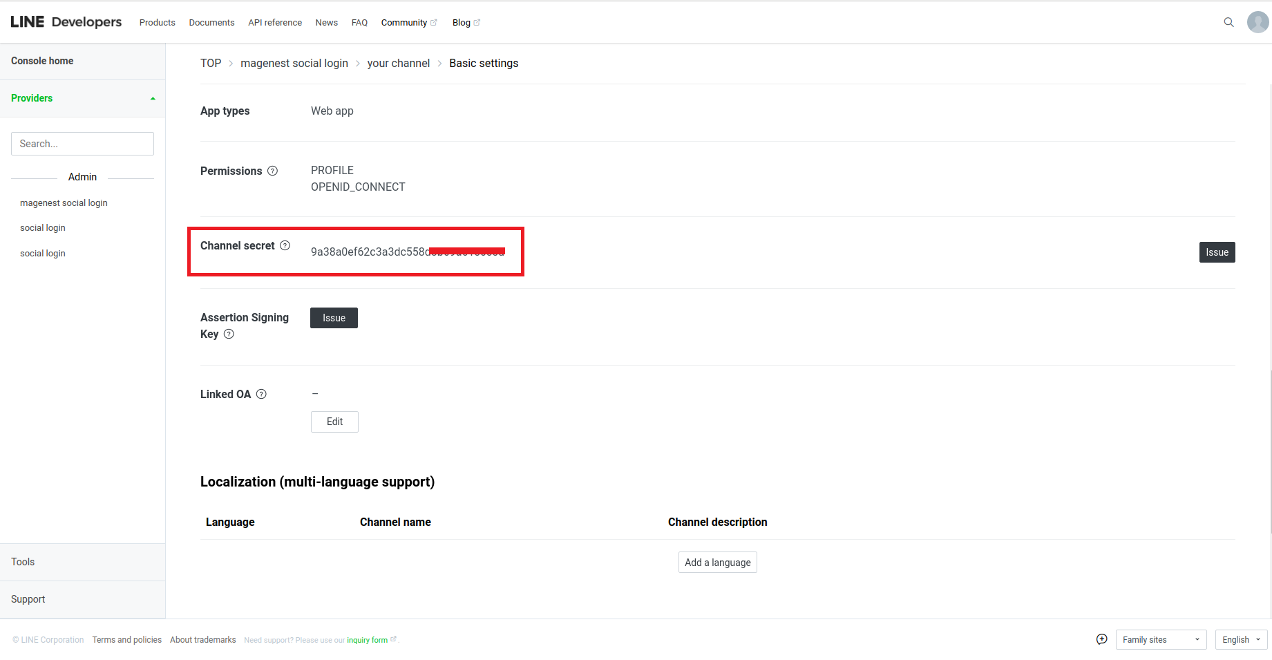Image resolution: width=1272 pixels, height=660 pixels.
Task: Click the Web app value text
Action: [x=332, y=111]
